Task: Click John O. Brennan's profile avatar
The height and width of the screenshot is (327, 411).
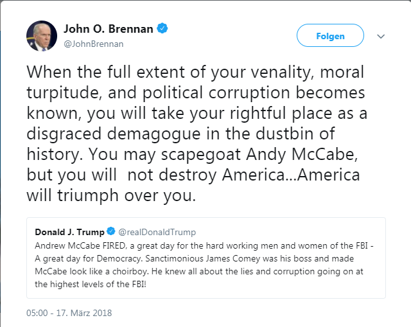Action: click(40, 36)
